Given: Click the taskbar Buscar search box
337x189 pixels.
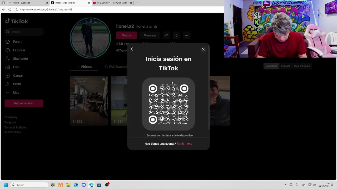Looking at the screenshot, I should [29, 185].
